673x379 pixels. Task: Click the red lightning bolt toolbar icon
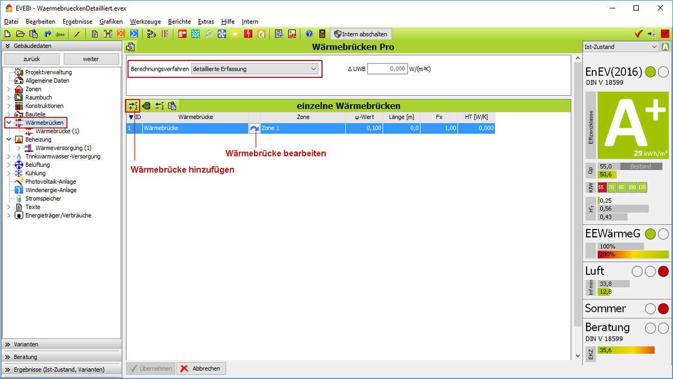point(248,34)
